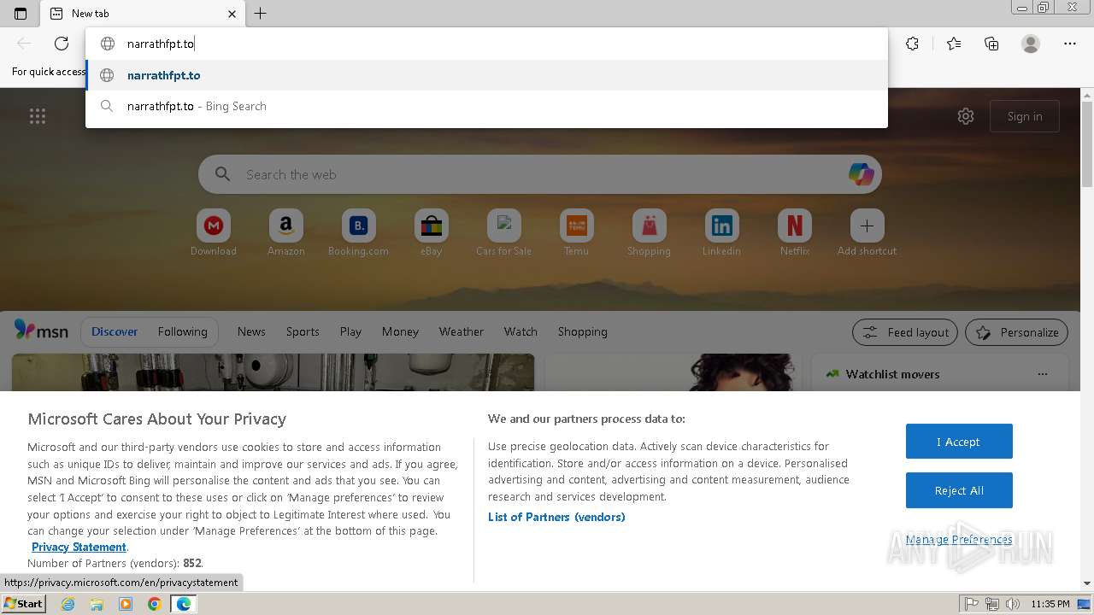The width and height of the screenshot is (1094, 615).
Task: Click the msn logo
Action: [x=41, y=331]
